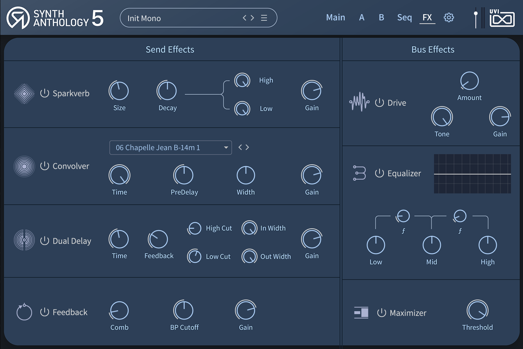Switch to the Seq tab
The image size is (523, 349).
tap(405, 17)
